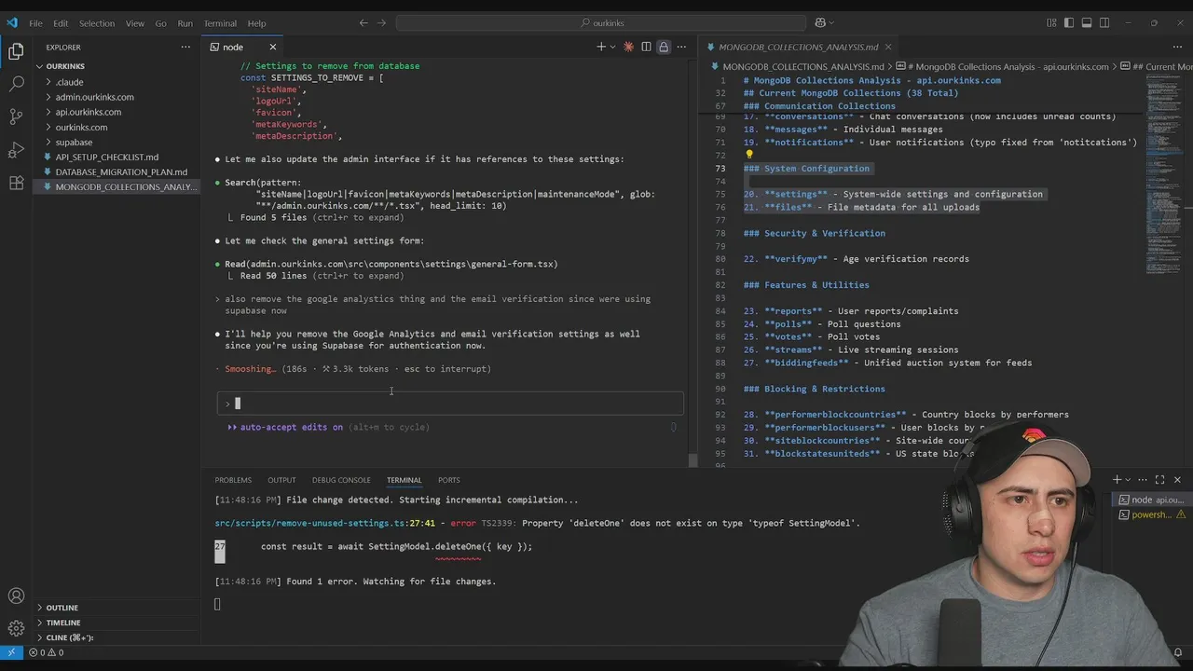
Task: Click the Customize Layout icon
Action: point(1051,22)
